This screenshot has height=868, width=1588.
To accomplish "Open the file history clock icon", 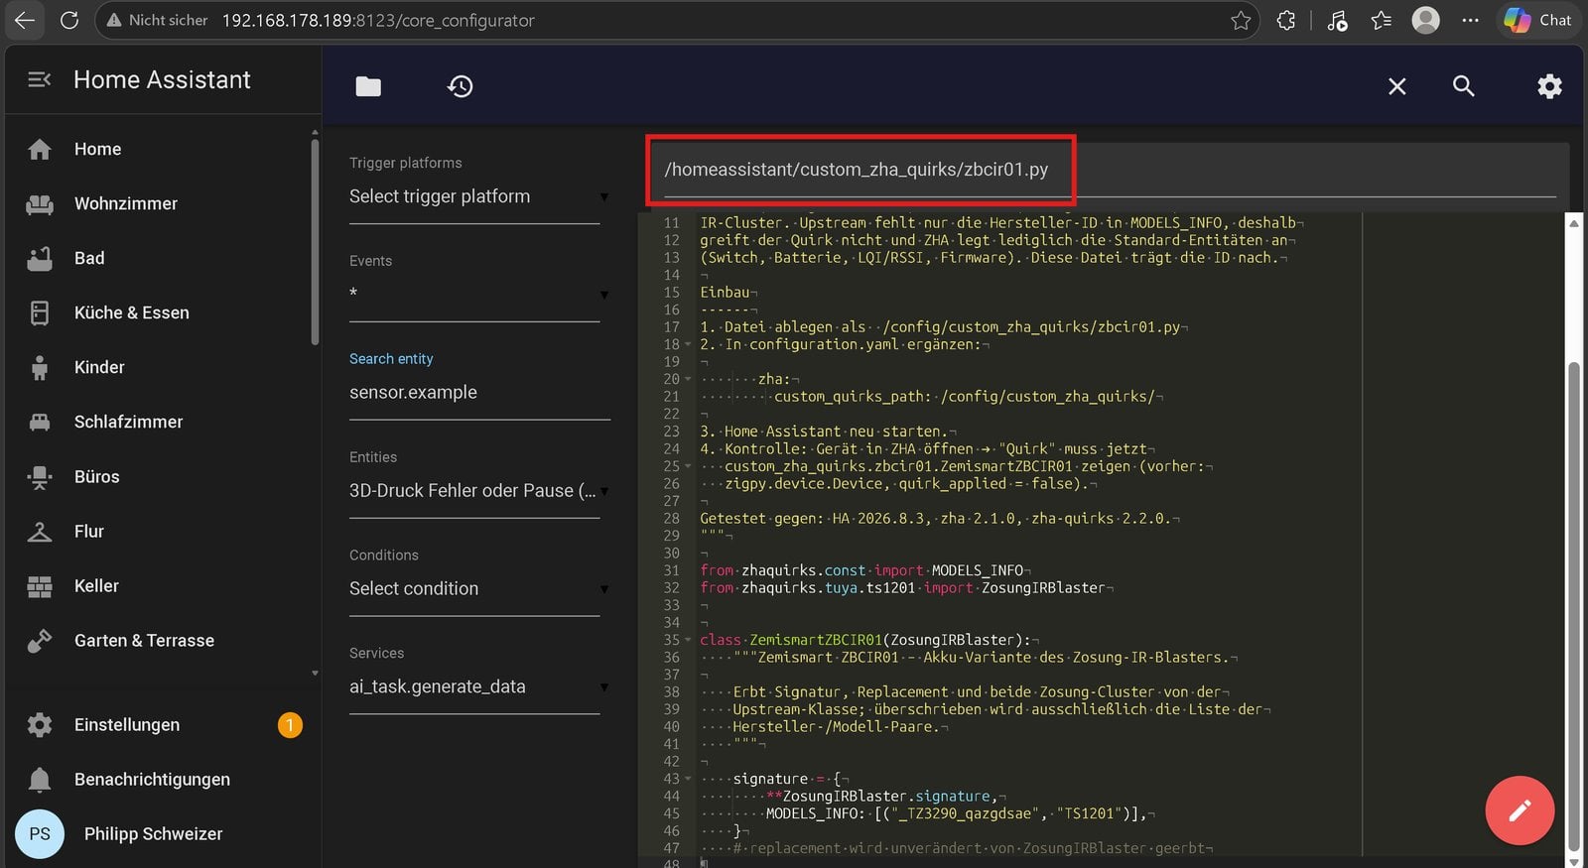I will pyautogui.click(x=460, y=86).
